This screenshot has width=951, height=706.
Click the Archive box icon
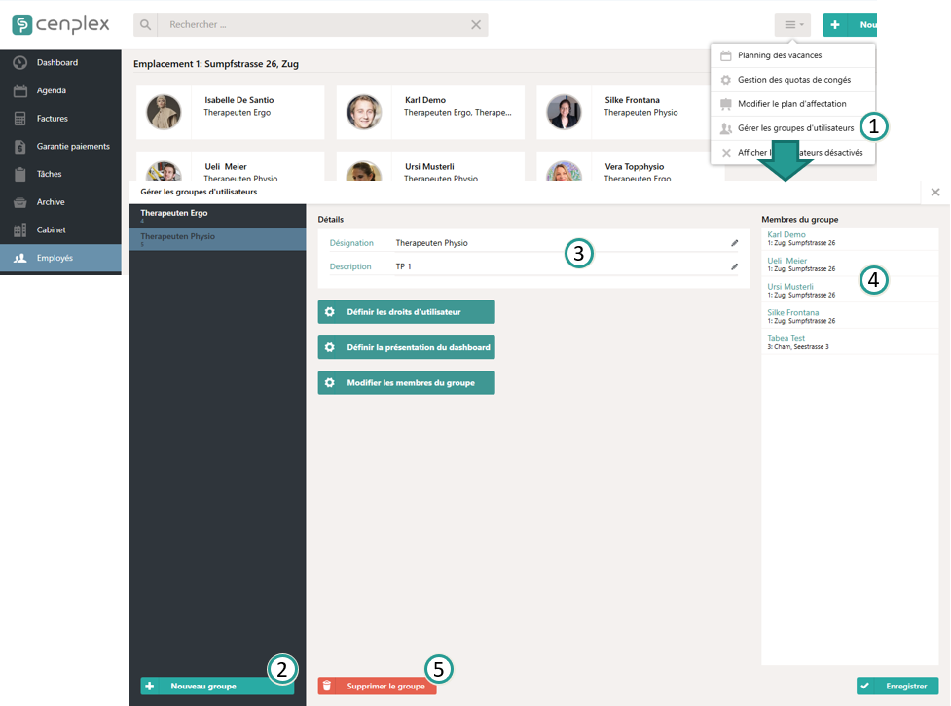pyautogui.click(x=19, y=202)
